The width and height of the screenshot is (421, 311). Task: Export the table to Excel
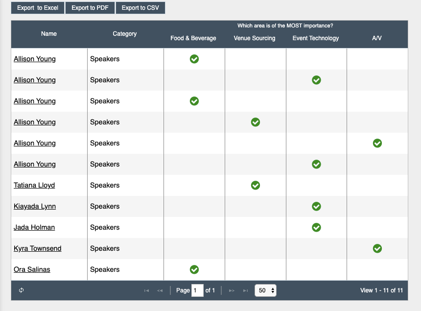(38, 8)
